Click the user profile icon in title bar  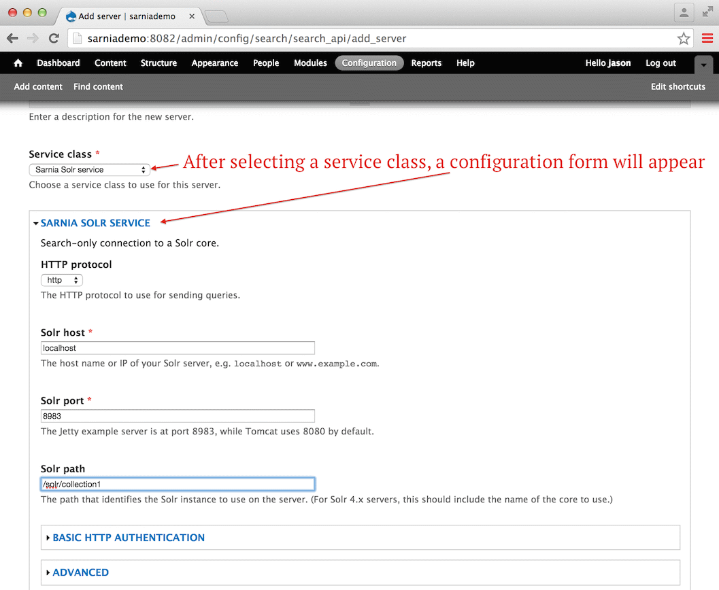[684, 12]
